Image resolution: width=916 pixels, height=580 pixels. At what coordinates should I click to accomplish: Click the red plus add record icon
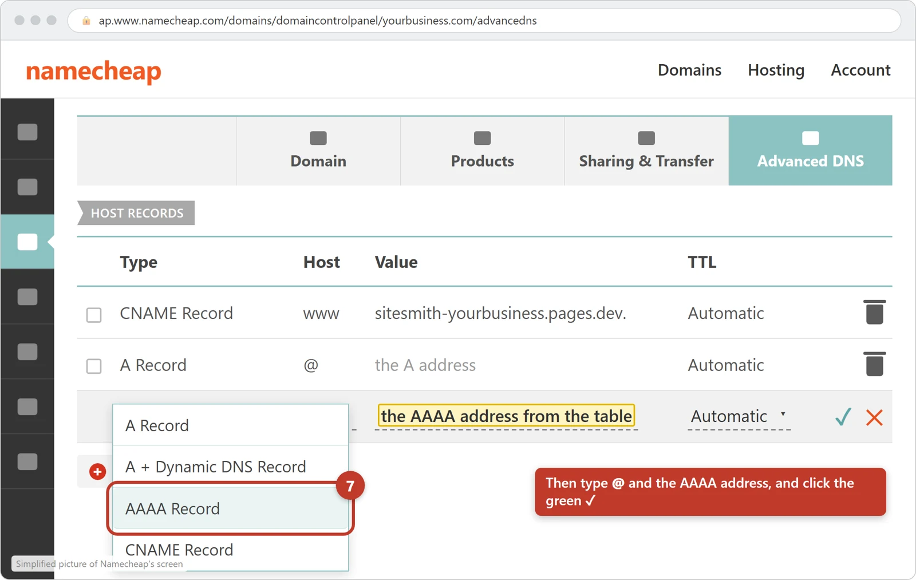click(x=97, y=471)
